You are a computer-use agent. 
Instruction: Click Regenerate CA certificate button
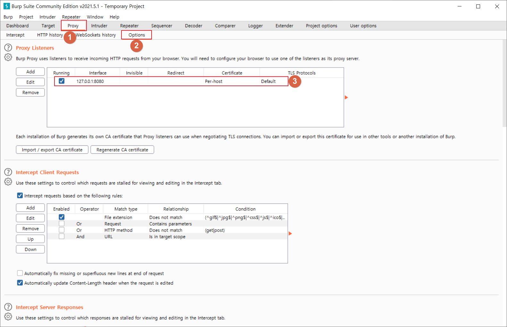(x=122, y=150)
